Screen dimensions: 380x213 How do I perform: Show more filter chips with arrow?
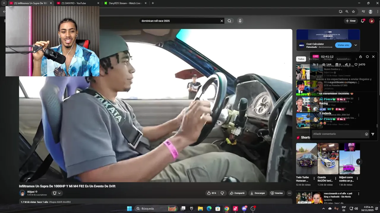point(356,59)
